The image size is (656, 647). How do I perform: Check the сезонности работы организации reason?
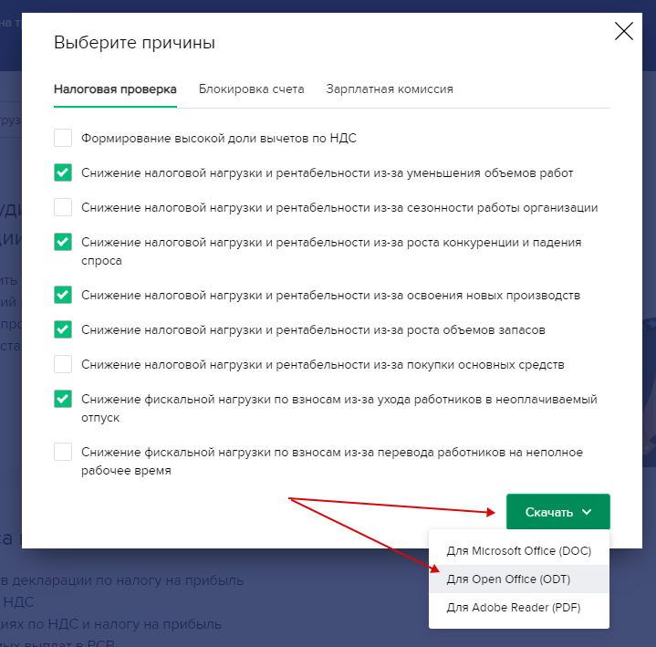coord(63,207)
